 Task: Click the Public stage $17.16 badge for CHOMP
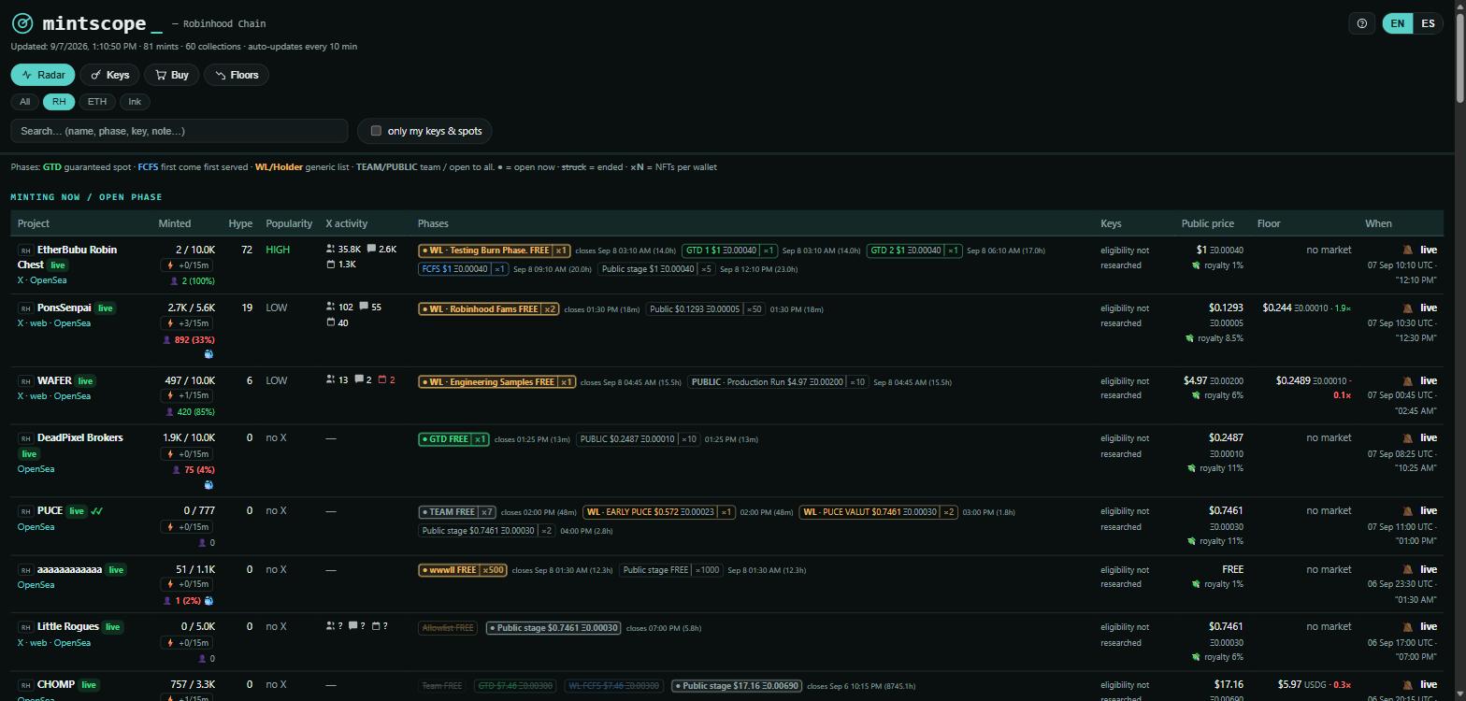(737, 686)
